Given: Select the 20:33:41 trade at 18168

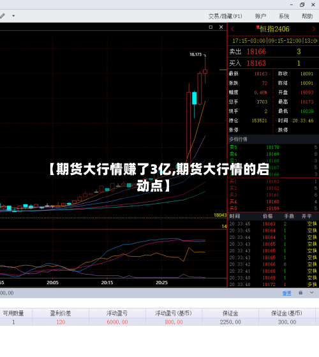Looking at the screenshot, I should click(273, 271).
